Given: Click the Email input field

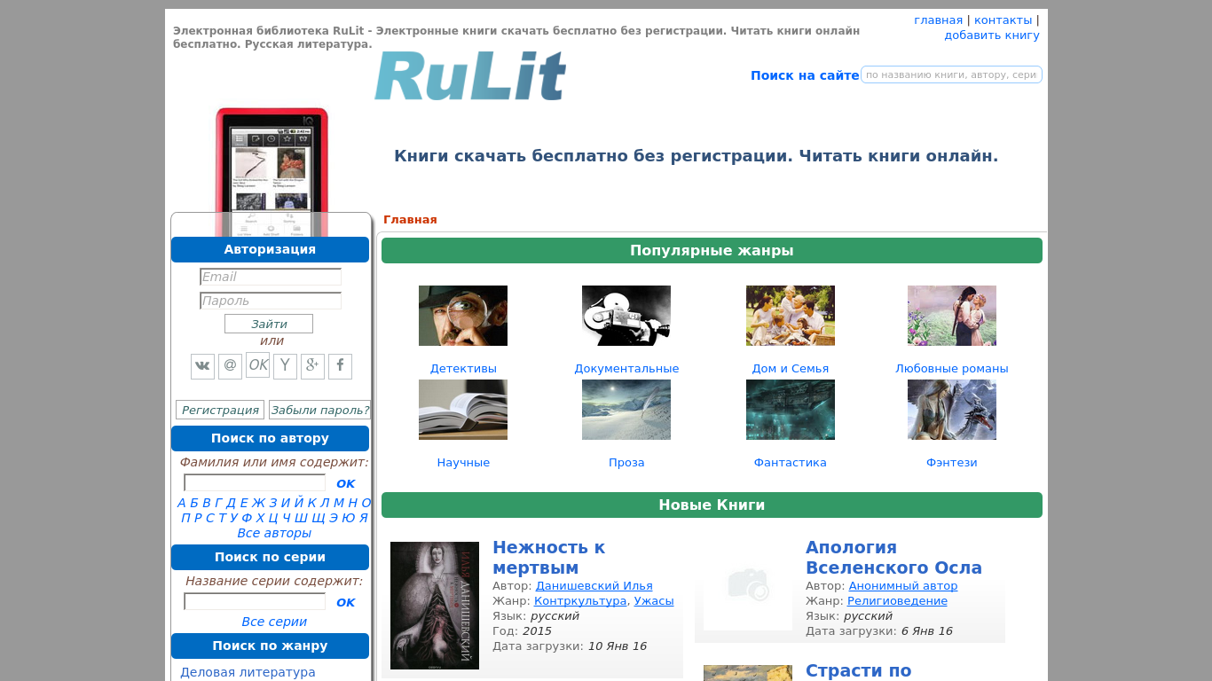Looking at the screenshot, I should click(x=271, y=277).
